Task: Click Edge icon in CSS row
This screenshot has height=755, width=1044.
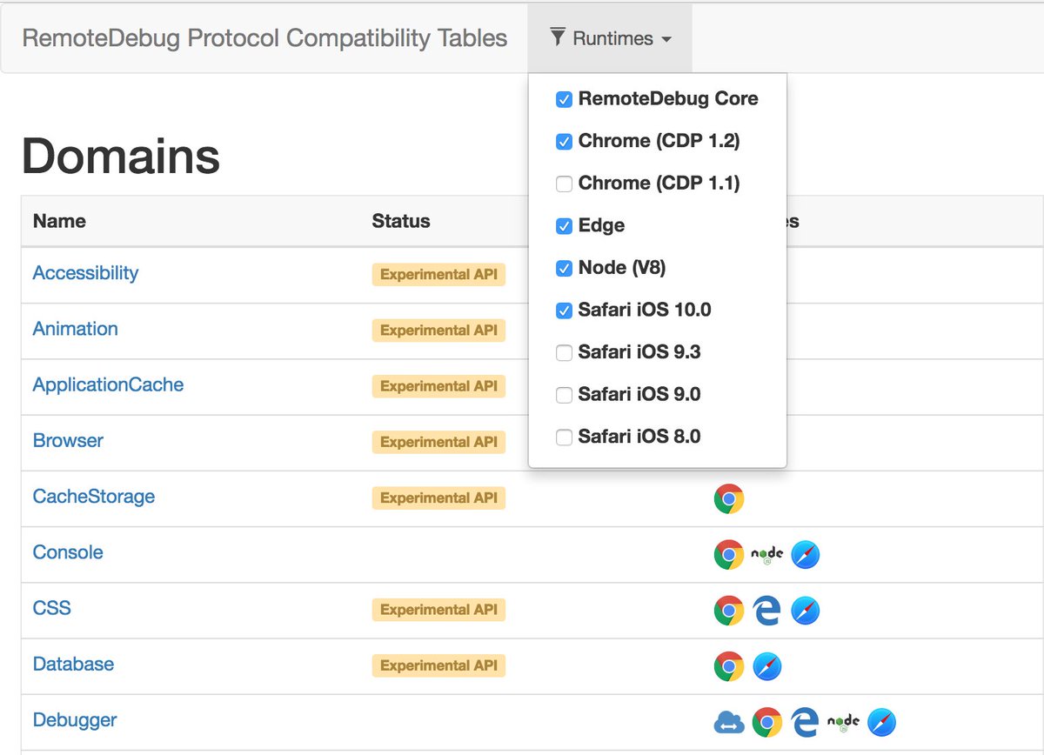Action: pos(767,611)
